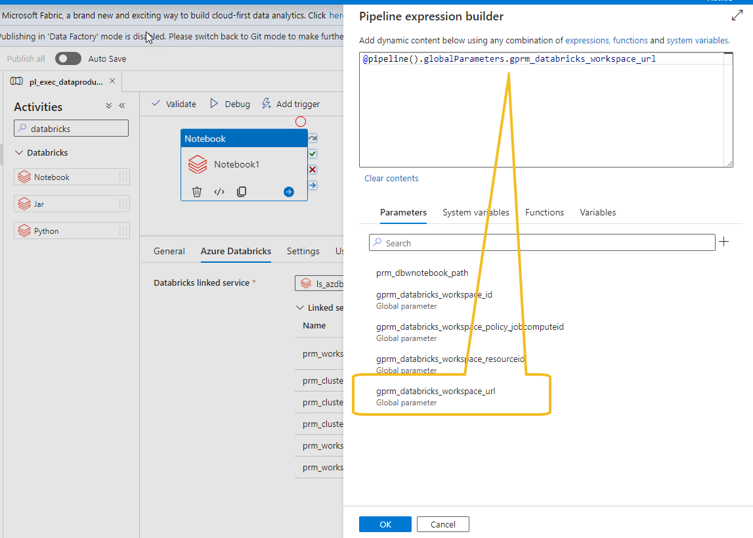This screenshot has height=538, width=753.
Task: Select the skipped dependency connector
Action: tap(312, 139)
